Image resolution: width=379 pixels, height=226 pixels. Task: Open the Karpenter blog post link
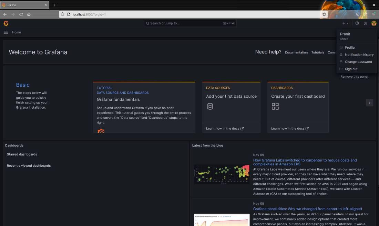pos(305,162)
